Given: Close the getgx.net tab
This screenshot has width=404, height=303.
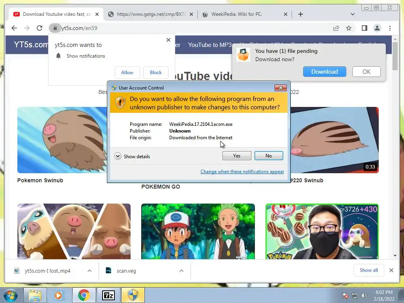Looking at the screenshot, I should coord(191,15).
